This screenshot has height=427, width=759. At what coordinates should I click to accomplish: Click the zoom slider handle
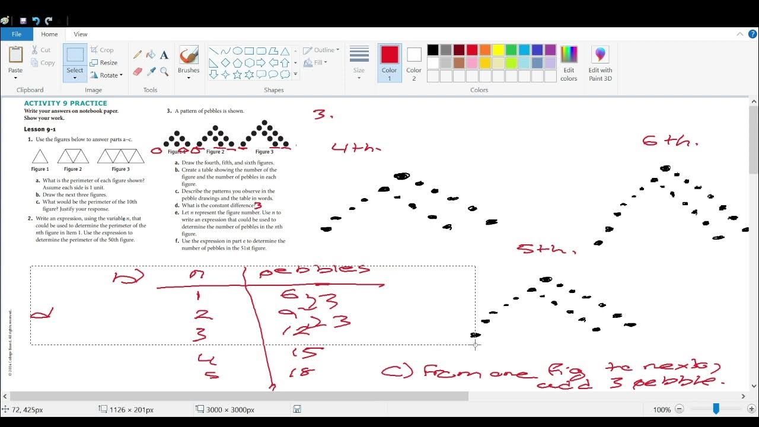pos(716,409)
